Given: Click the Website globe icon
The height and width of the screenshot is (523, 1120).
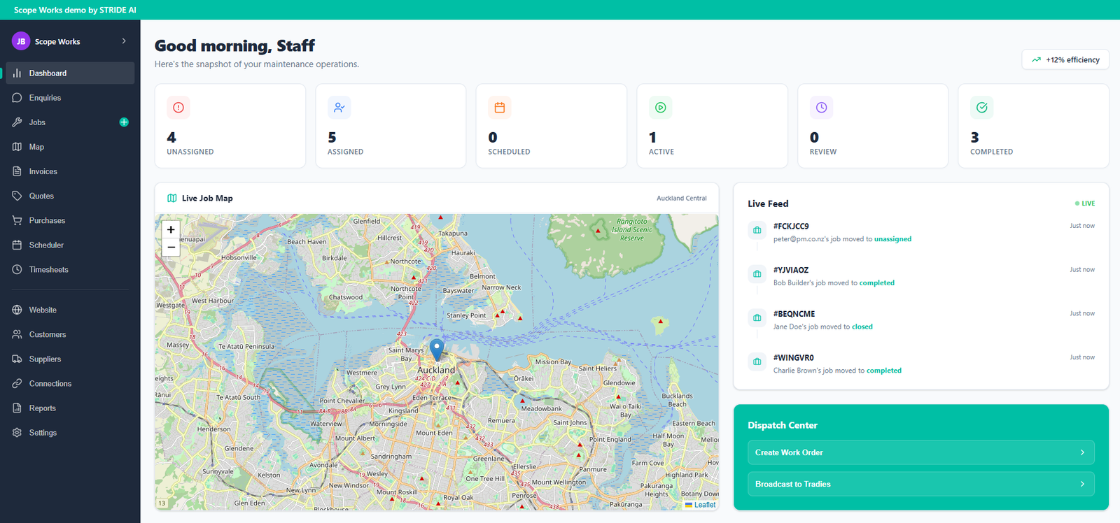Looking at the screenshot, I should (x=17, y=310).
